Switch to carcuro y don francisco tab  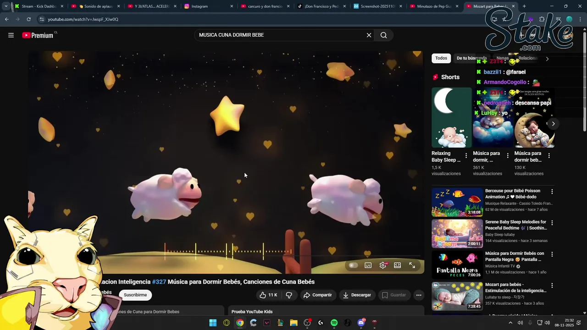tap(265, 6)
